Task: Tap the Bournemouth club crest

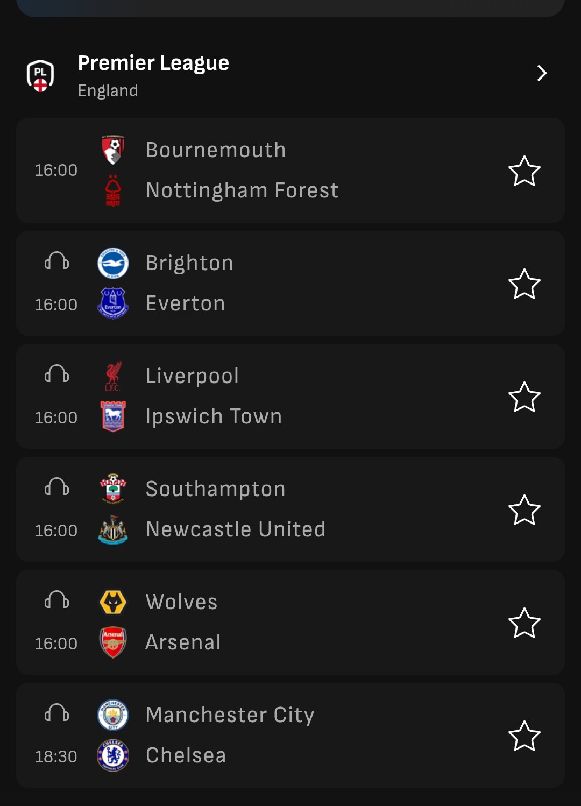Action: 113,150
